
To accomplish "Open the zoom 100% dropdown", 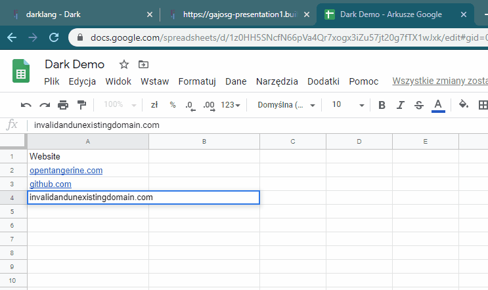I will coord(120,105).
